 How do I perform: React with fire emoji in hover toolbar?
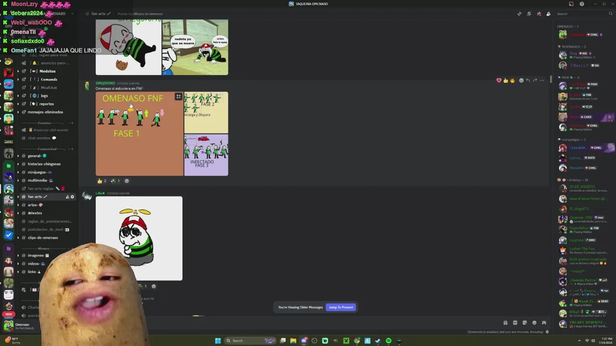[x=513, y=80]
